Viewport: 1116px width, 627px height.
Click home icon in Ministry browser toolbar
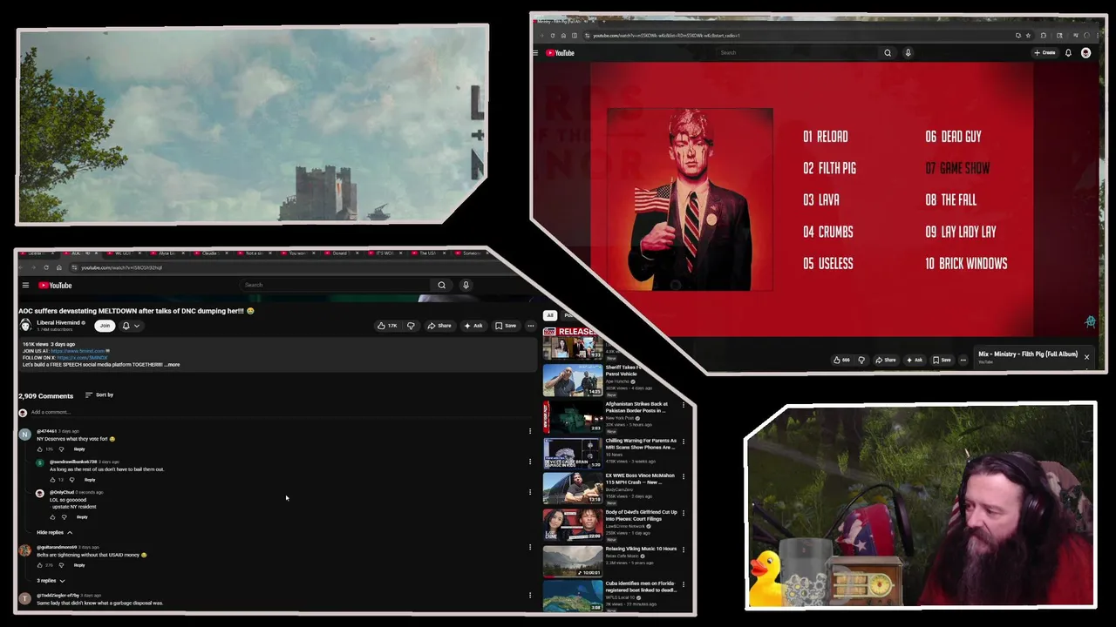point(563,36)
